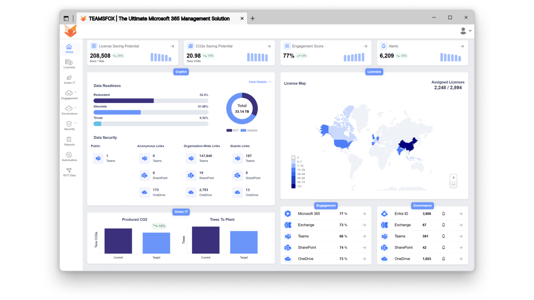This screenshot has height=300, width=534.
Task: Close the TEAMSFOX browser tab
Action: pyautogui.click(x=242, y=18)
